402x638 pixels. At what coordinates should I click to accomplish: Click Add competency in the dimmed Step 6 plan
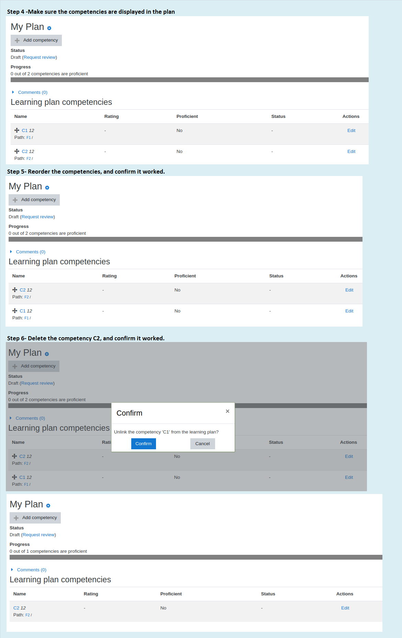[x=34, y=366]
